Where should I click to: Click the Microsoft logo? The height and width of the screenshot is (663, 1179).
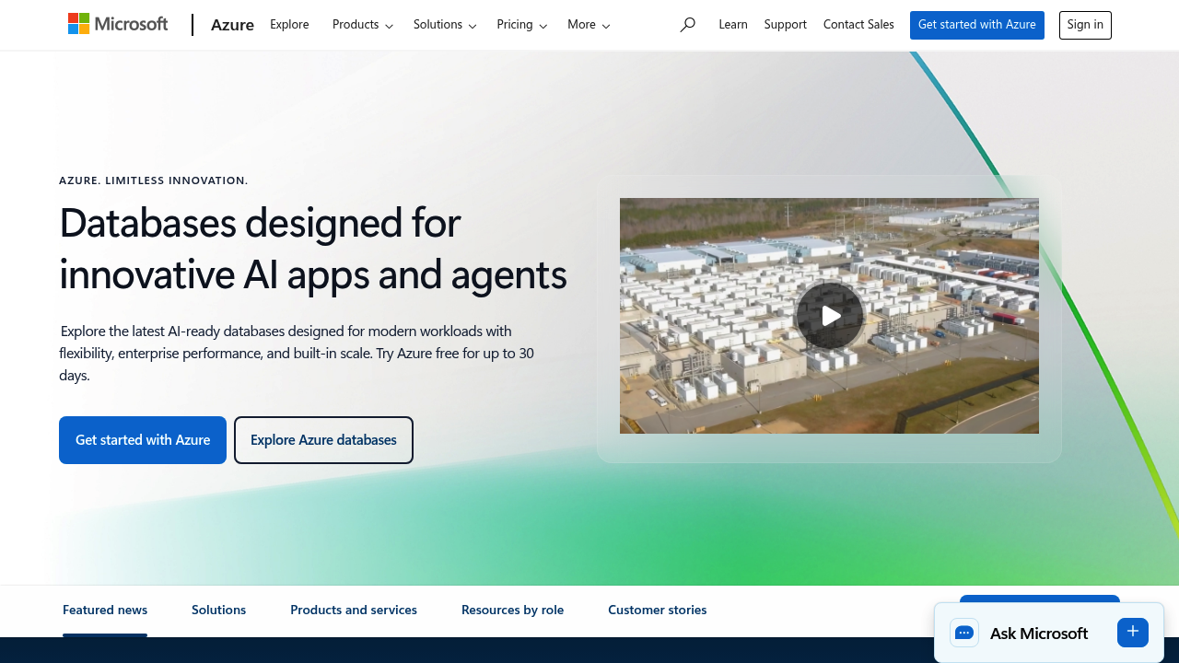tap(118, 23)
